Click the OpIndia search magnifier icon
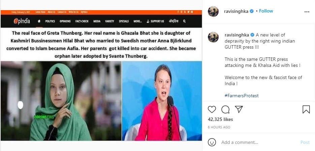This screenshot has height=151, width=315. point(184,21)
